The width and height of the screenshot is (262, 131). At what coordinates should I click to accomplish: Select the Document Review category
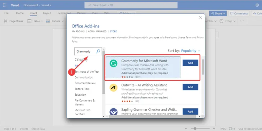85,83
